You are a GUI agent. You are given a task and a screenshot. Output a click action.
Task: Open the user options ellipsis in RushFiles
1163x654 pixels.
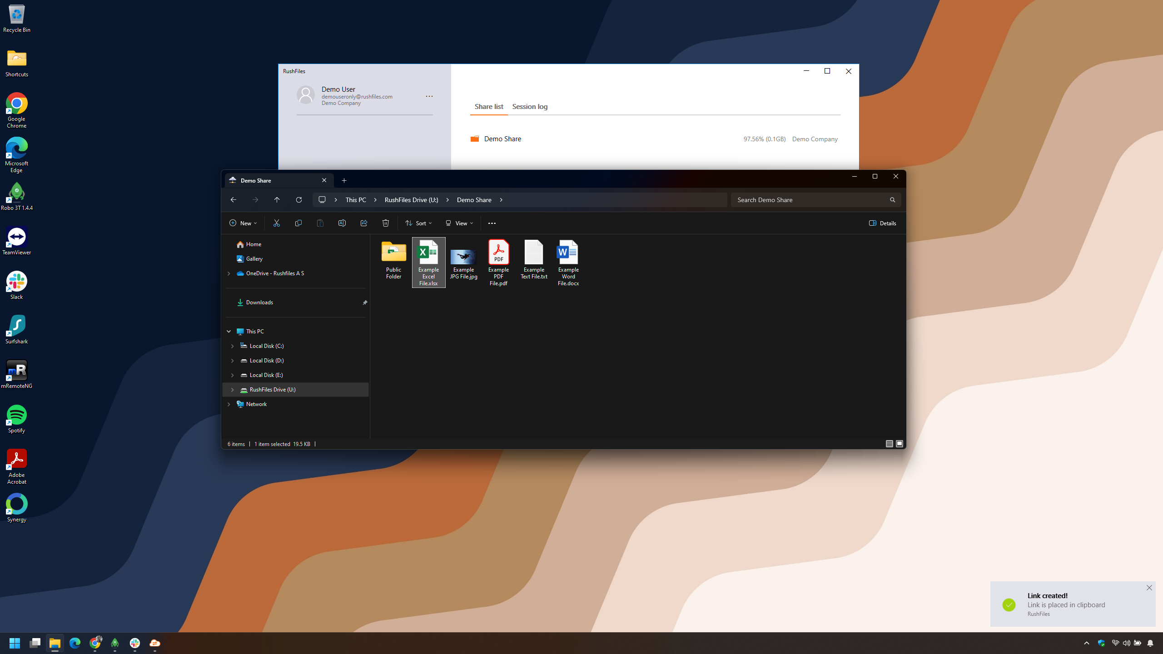(429, 96)
